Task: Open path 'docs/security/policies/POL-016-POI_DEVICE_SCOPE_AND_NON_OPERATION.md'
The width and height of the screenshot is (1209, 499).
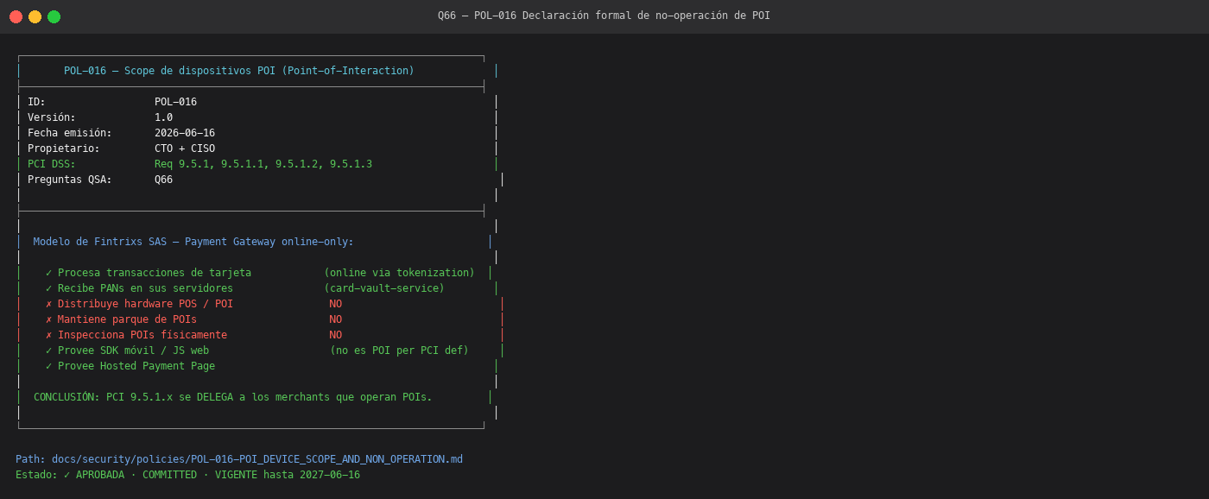Action: [x=257, y=459]
